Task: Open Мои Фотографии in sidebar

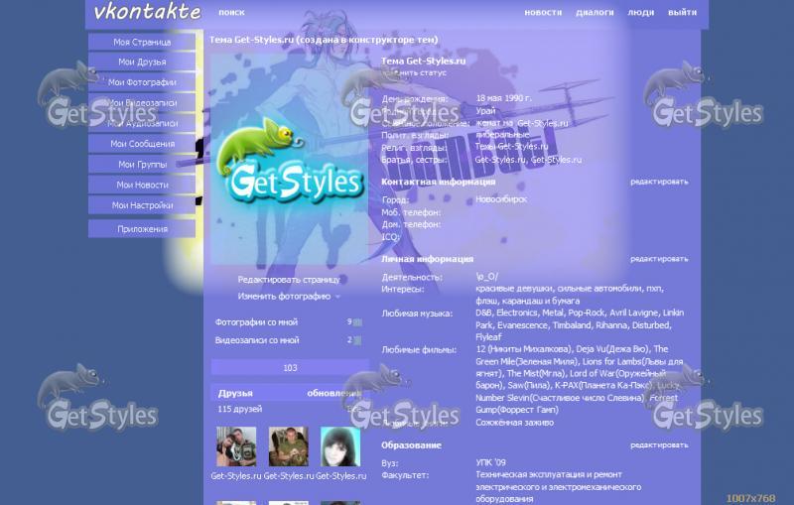Action: click(x=142, y=82)
